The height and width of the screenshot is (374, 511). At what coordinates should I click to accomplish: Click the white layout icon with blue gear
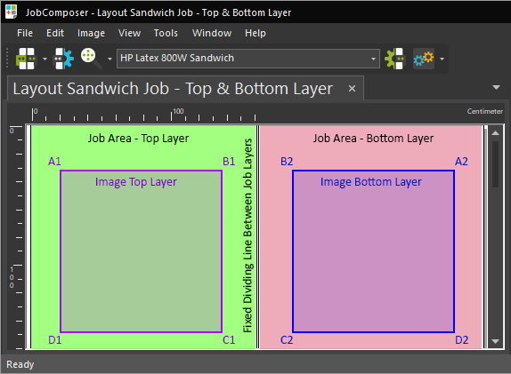(63, 59)
